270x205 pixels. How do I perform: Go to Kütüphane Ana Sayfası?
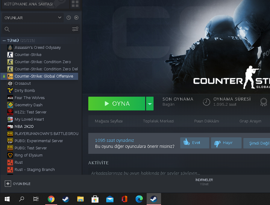click(28, 4)
